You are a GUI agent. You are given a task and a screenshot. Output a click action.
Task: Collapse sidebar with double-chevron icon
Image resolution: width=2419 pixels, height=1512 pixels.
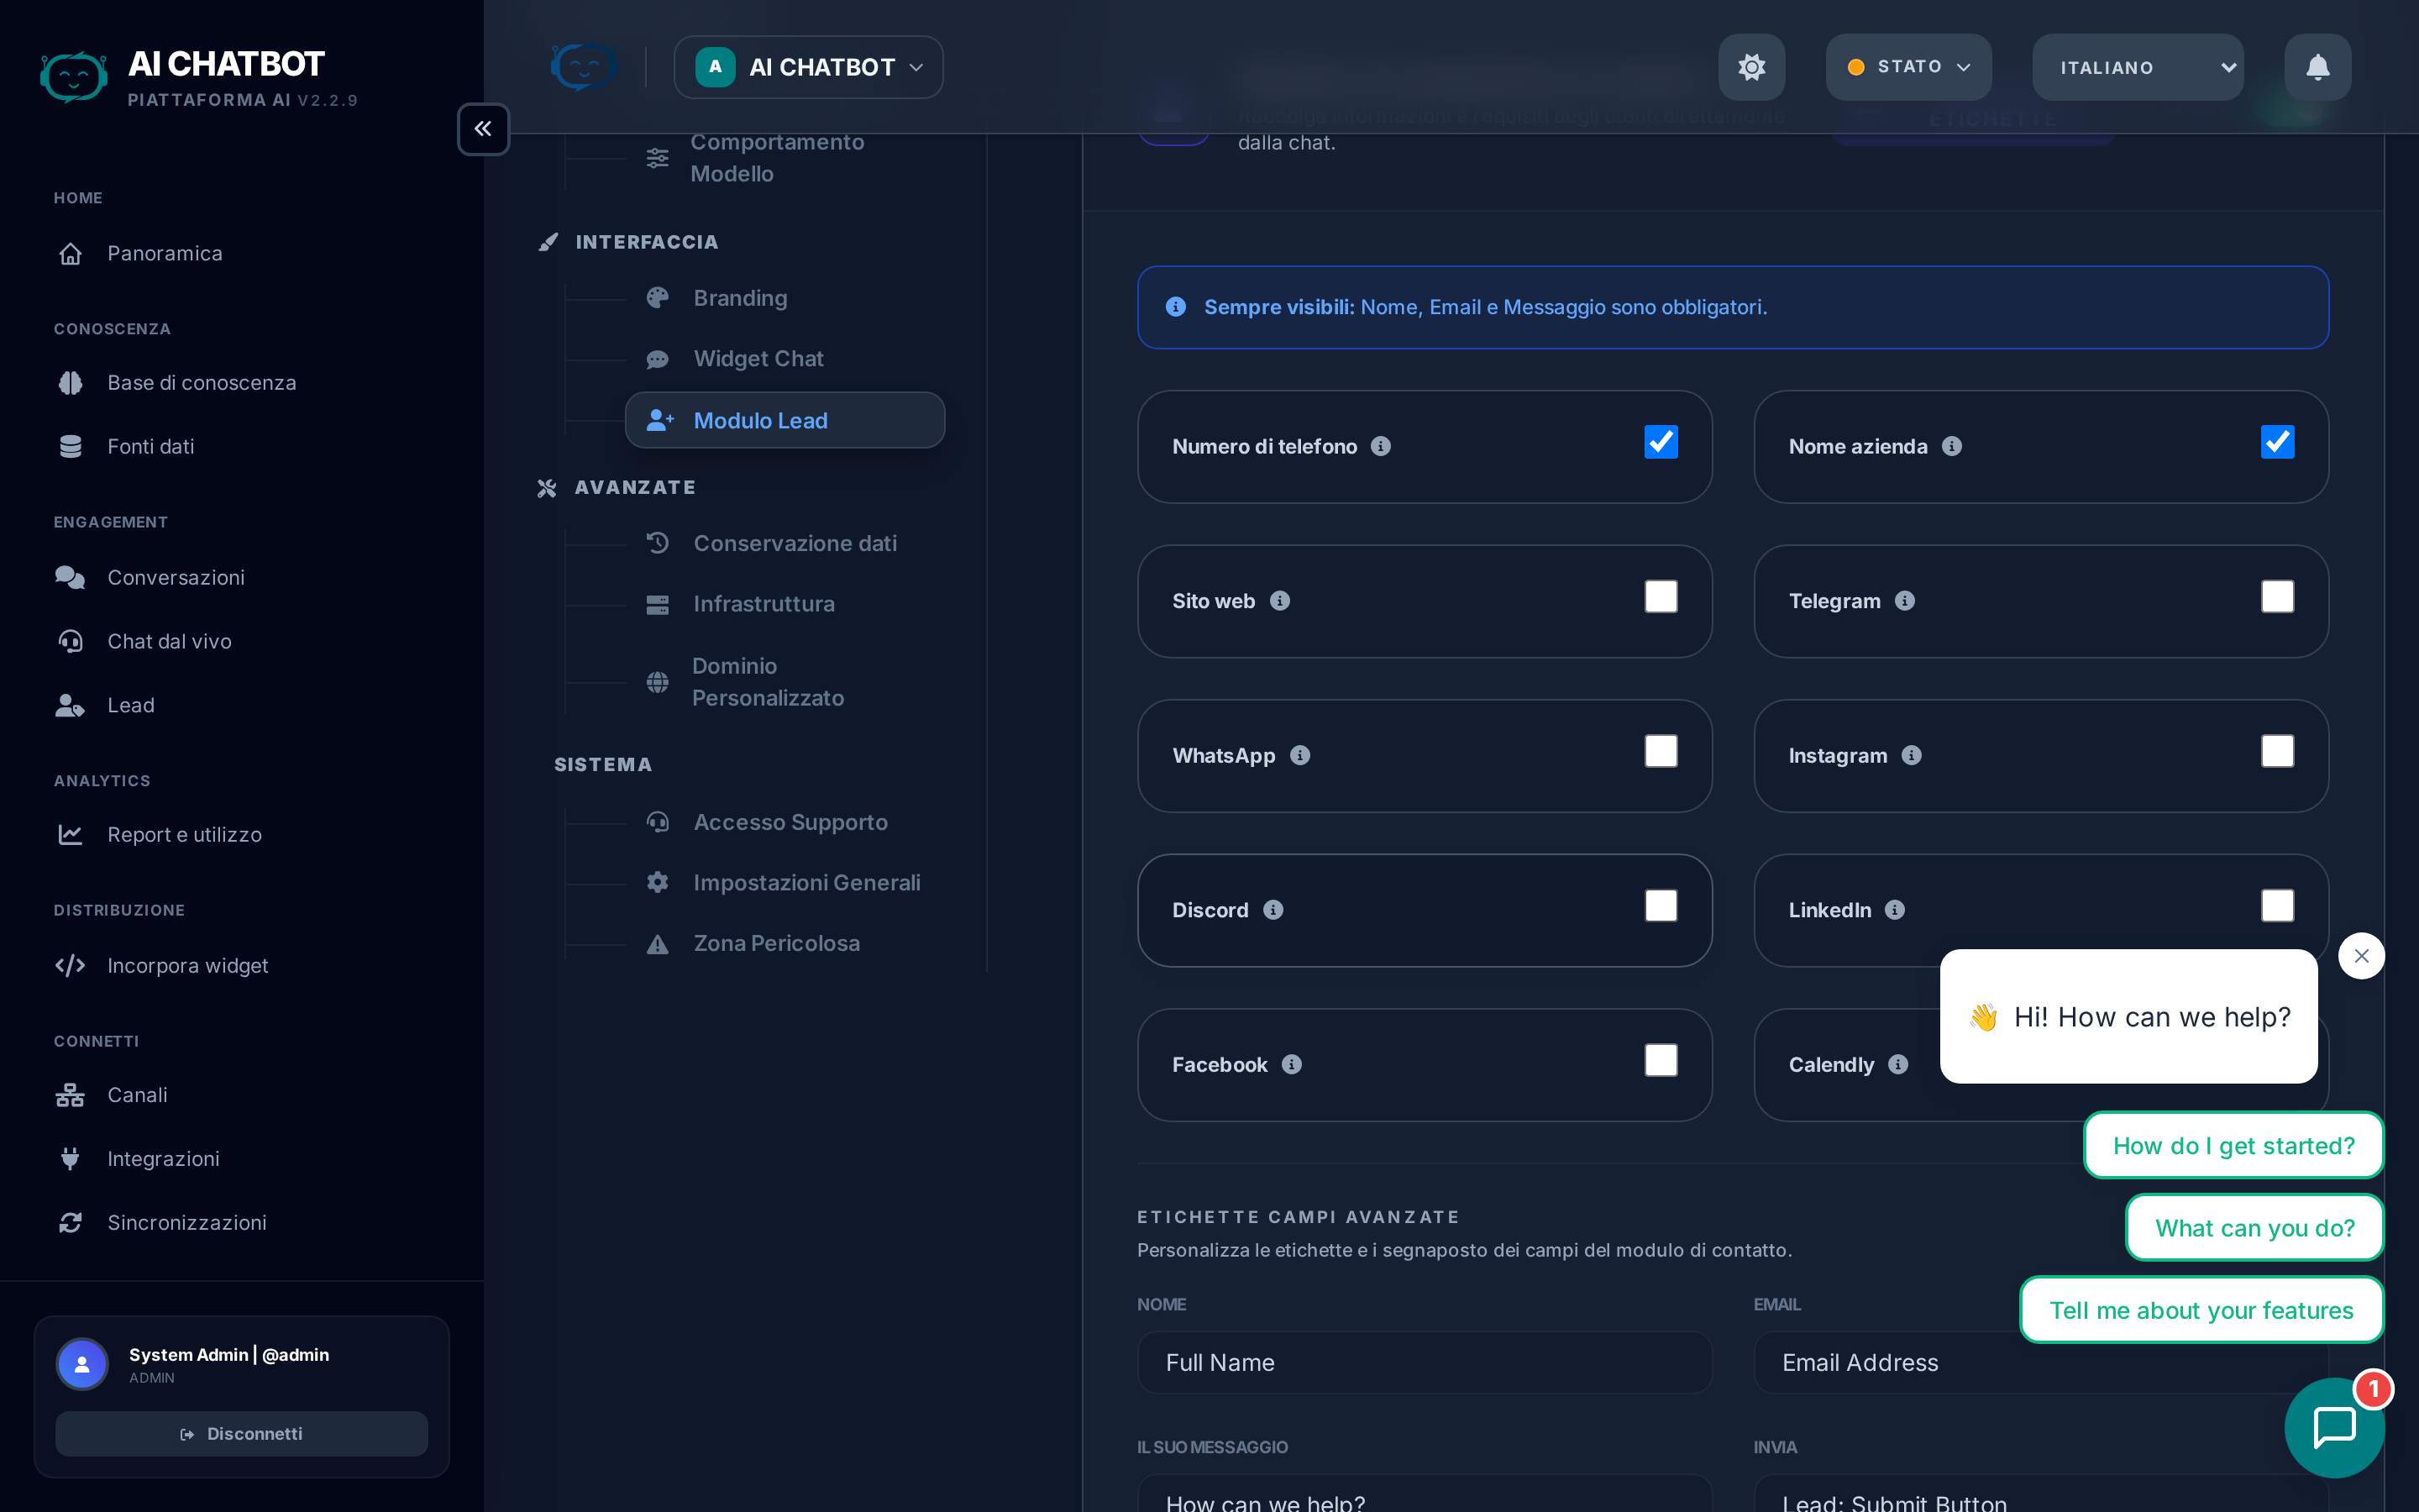pos(483,129)
